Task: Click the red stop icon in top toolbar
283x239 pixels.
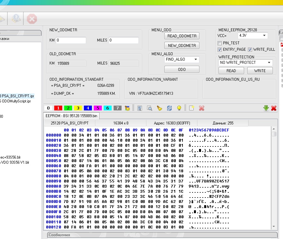Action: (32, 19)
